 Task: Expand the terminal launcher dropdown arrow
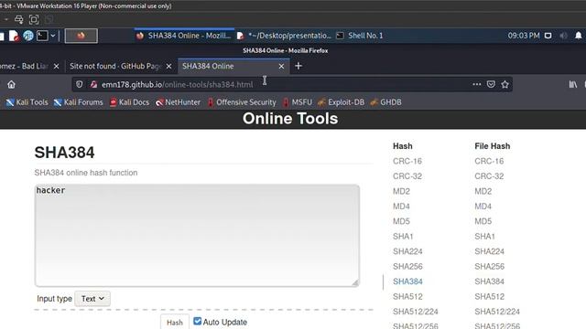pos(53,36)
